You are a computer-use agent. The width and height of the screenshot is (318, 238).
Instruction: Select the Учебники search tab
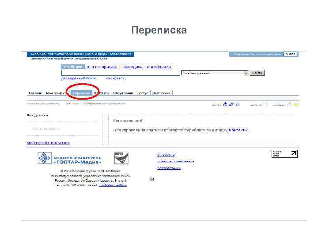point(73,67)
